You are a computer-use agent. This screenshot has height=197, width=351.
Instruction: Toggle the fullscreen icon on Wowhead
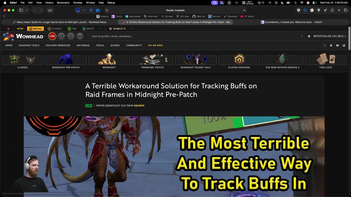(x=325, y=45)
